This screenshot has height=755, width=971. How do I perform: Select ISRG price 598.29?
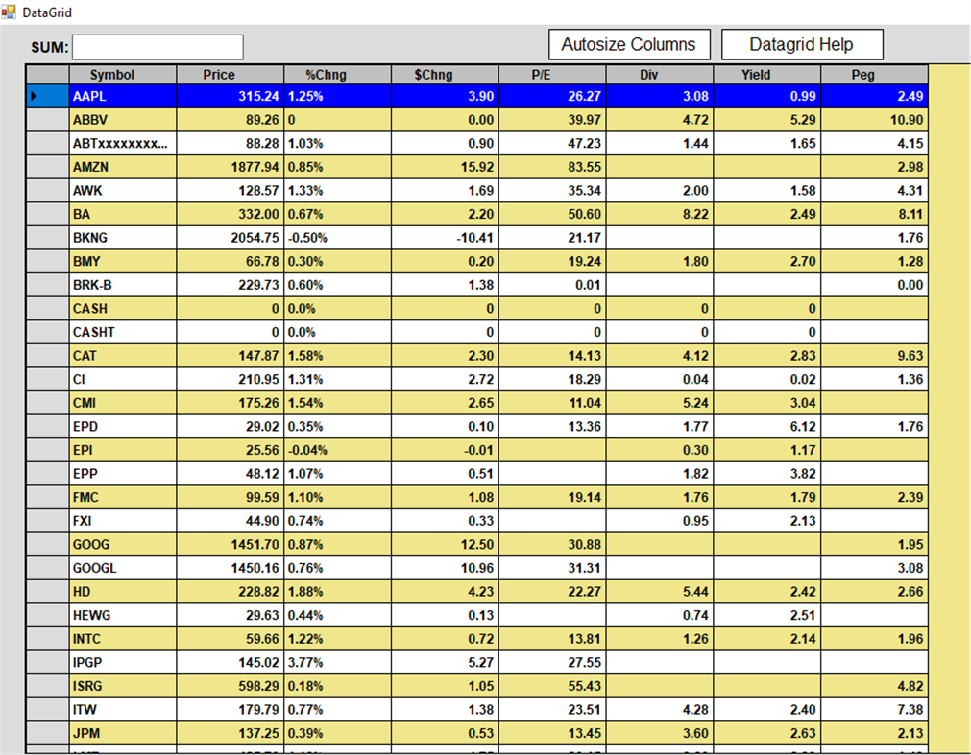point(231,686)
